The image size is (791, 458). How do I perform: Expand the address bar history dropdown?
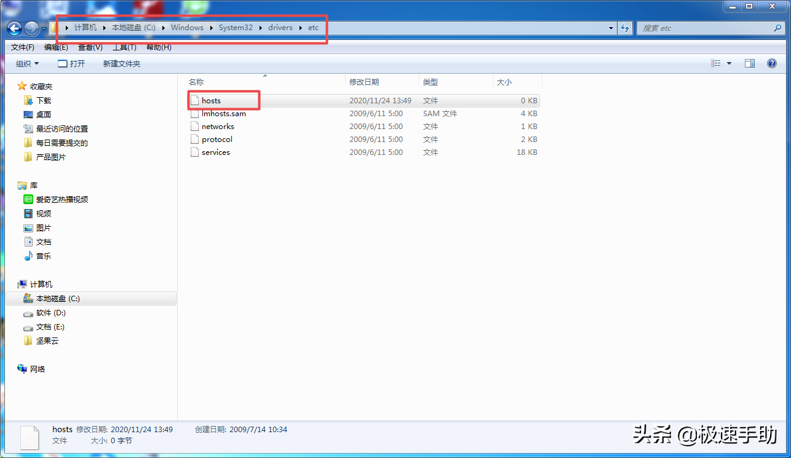(611, 28)
